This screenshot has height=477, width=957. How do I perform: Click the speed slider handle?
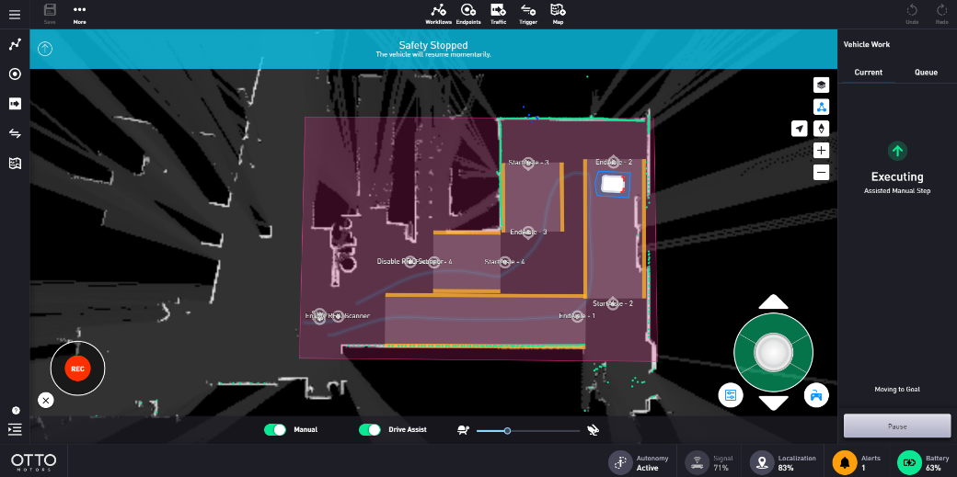(507, 430)
